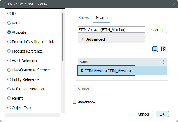Click the dialog window icon in title bar
This screenshot has height=122, width=178.
(5, 4)
